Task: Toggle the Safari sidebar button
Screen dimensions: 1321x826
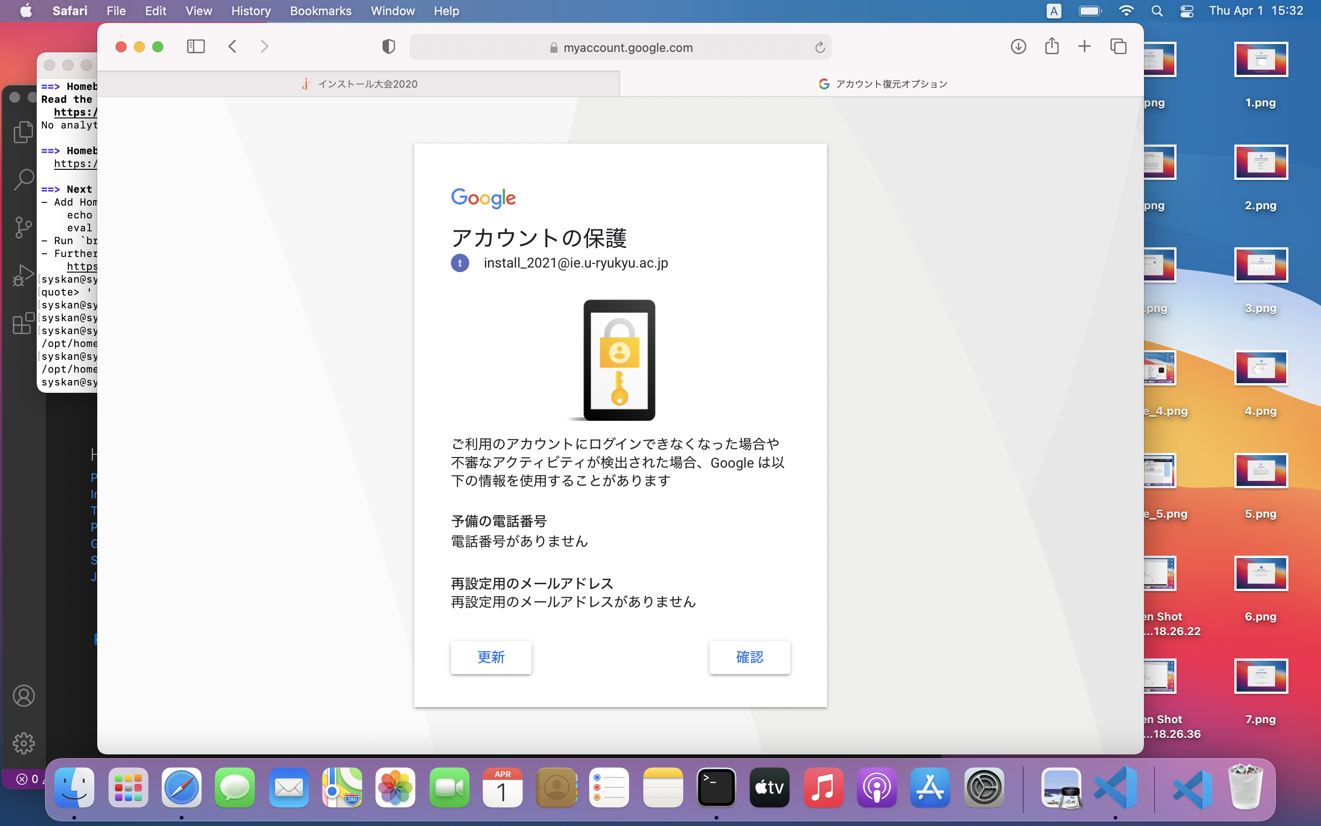Action: point(195,46)
